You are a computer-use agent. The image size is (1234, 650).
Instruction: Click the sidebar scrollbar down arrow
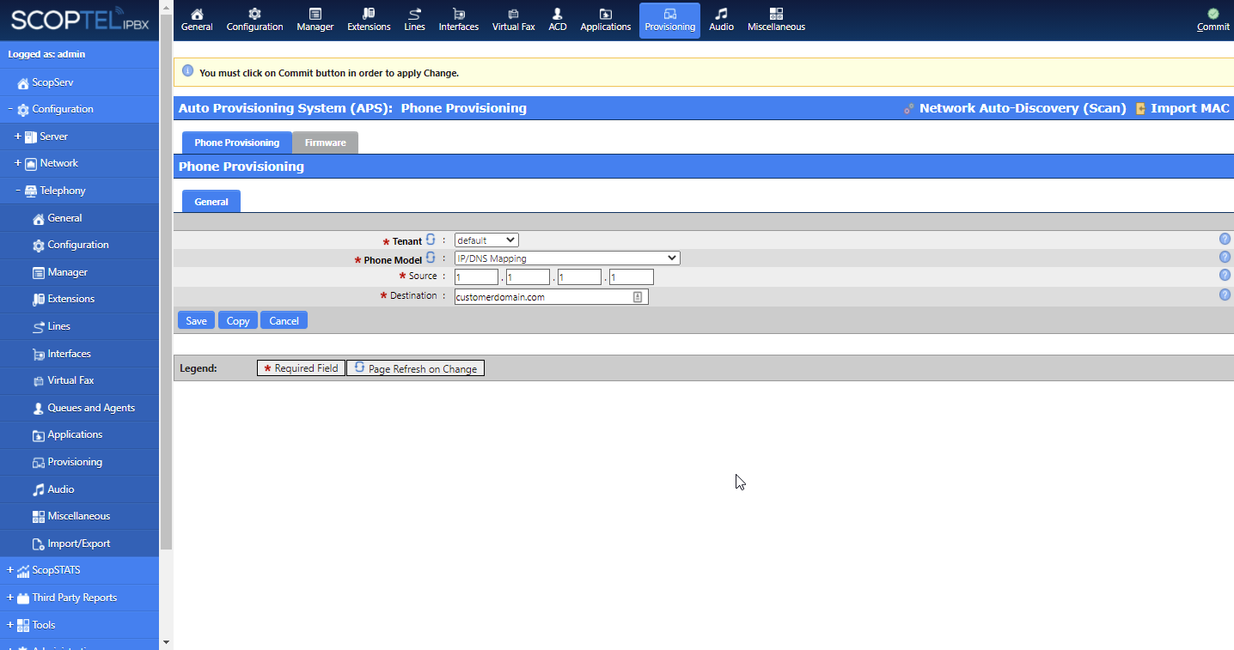(166, 642)
